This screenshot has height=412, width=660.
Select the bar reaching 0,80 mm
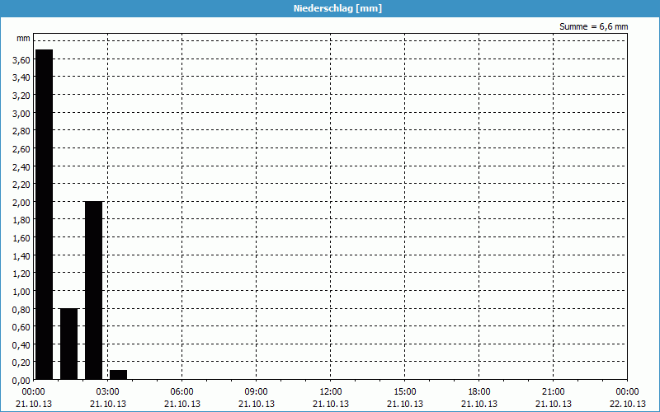(x=68, y=344)
